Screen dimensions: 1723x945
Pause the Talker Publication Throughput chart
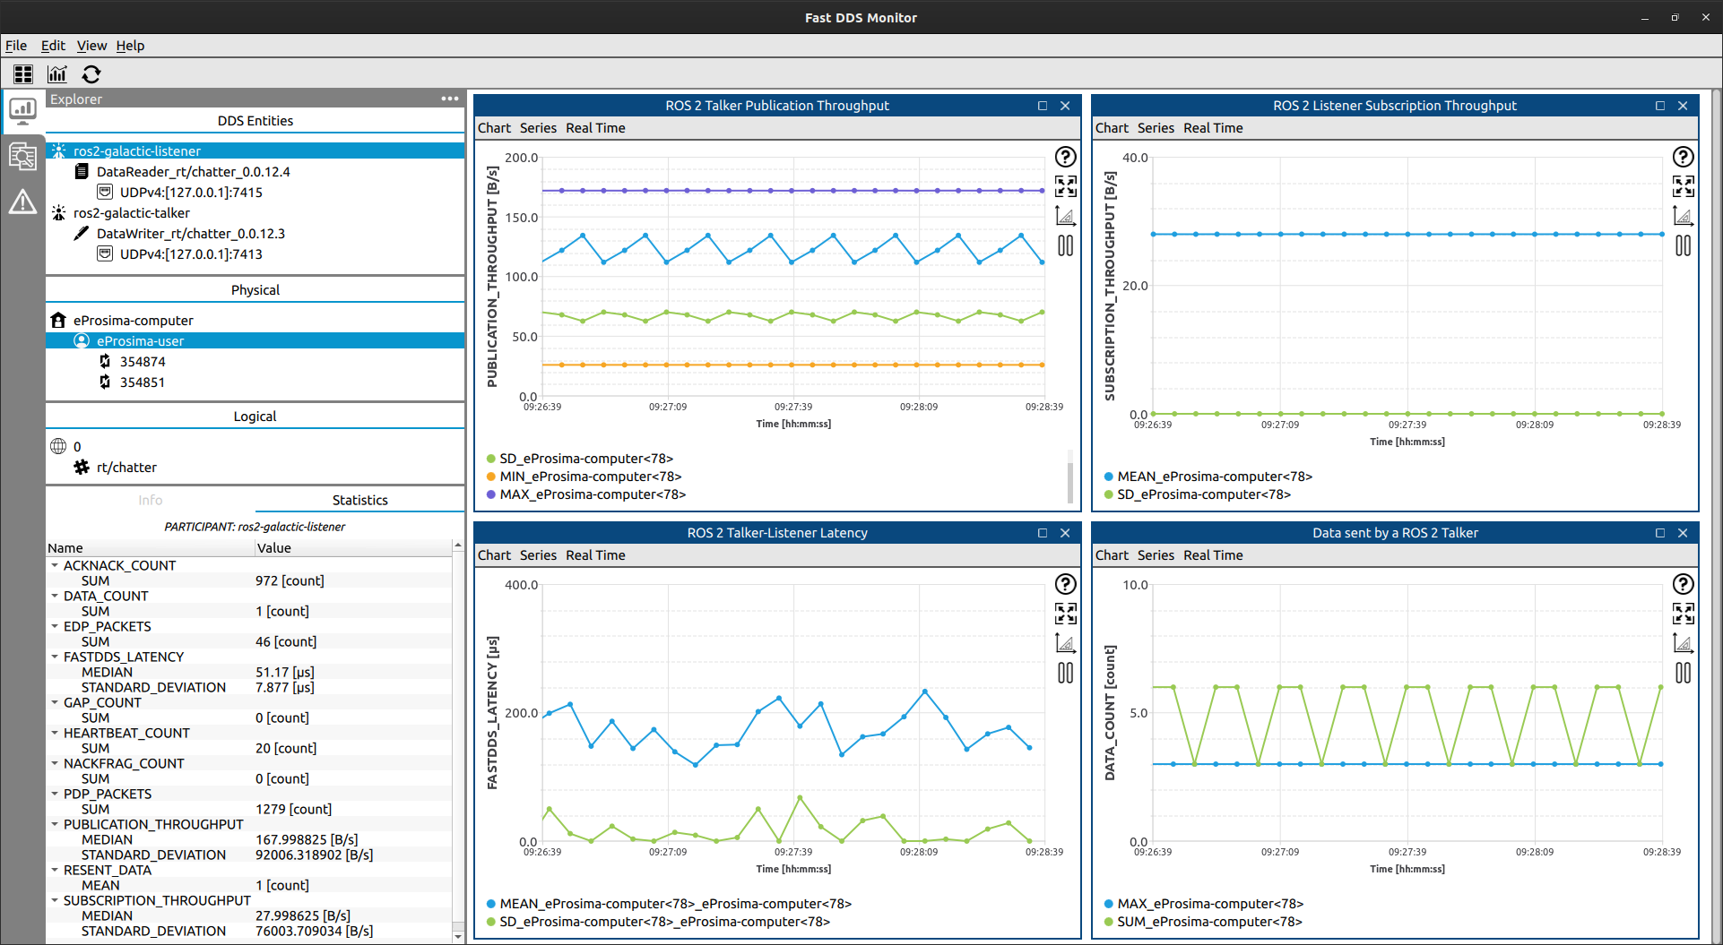point(1065,245)
